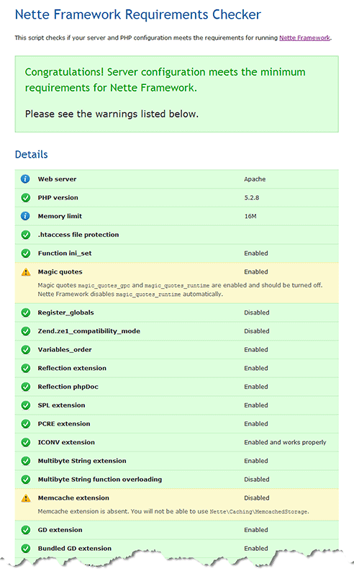The width and height of the screenshot is (354, 576).
Task: Click the check icon beside SPL extension
Action: (25, 405)
